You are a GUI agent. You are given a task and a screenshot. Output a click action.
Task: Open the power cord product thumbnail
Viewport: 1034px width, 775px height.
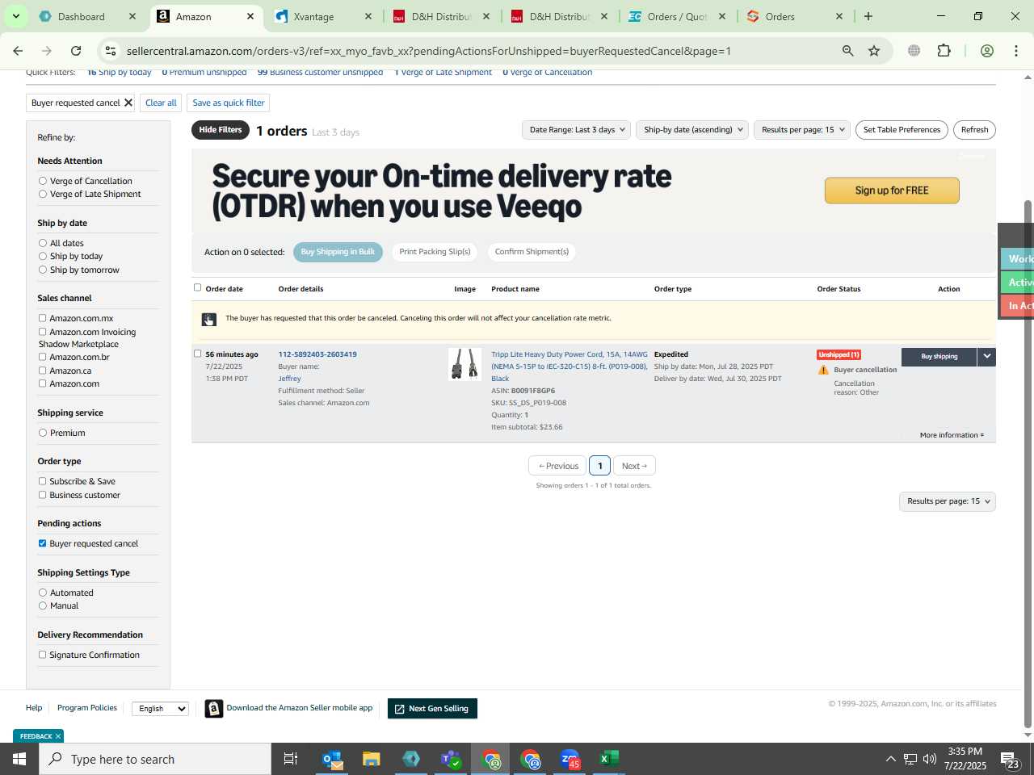click(464, 364)
